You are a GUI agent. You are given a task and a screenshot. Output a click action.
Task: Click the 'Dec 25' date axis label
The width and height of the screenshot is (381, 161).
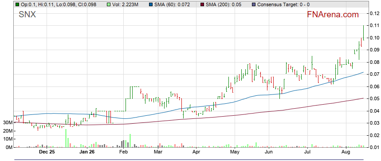tap(47, 152)
